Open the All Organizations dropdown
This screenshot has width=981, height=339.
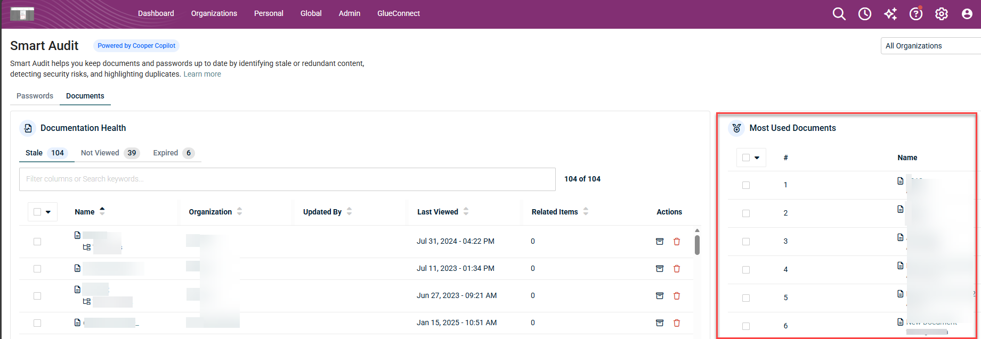pyautogui.click(x=930, y=46)
